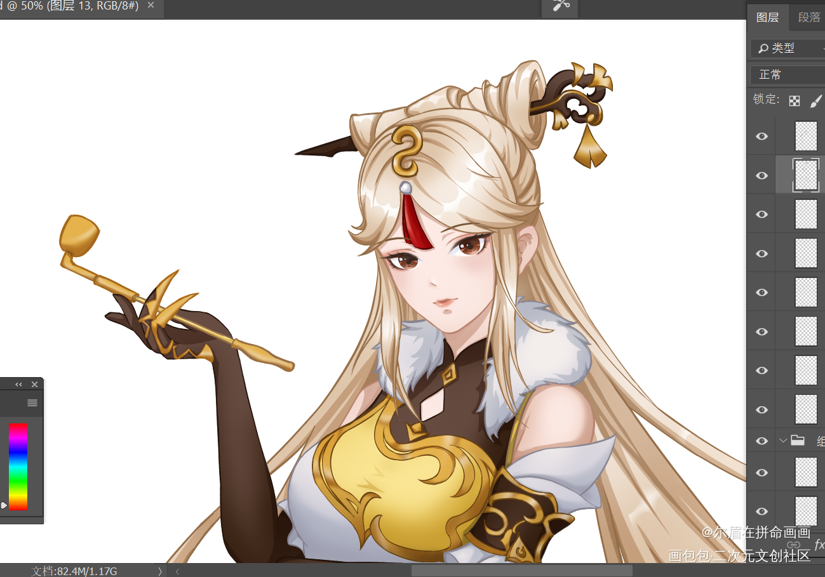This screenshot has height=577, width=825.
Task: Select the fourth layer row's thumbnail
Action: click(806, 253)
